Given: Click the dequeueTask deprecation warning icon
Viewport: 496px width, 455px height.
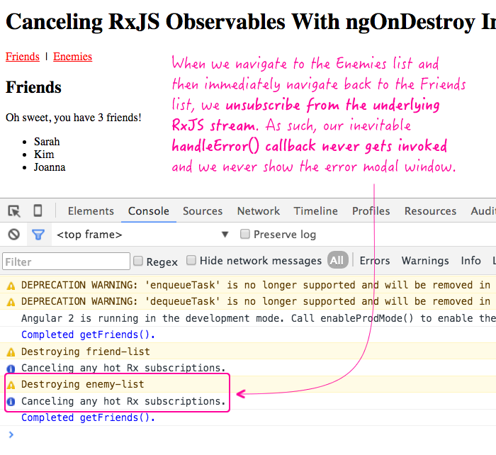Looking at the screenshot, I should 11,302.
